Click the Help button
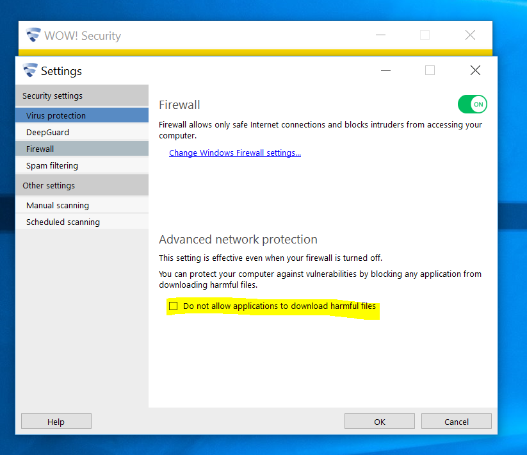Screen dimensions: 527x455 point(56,422)
